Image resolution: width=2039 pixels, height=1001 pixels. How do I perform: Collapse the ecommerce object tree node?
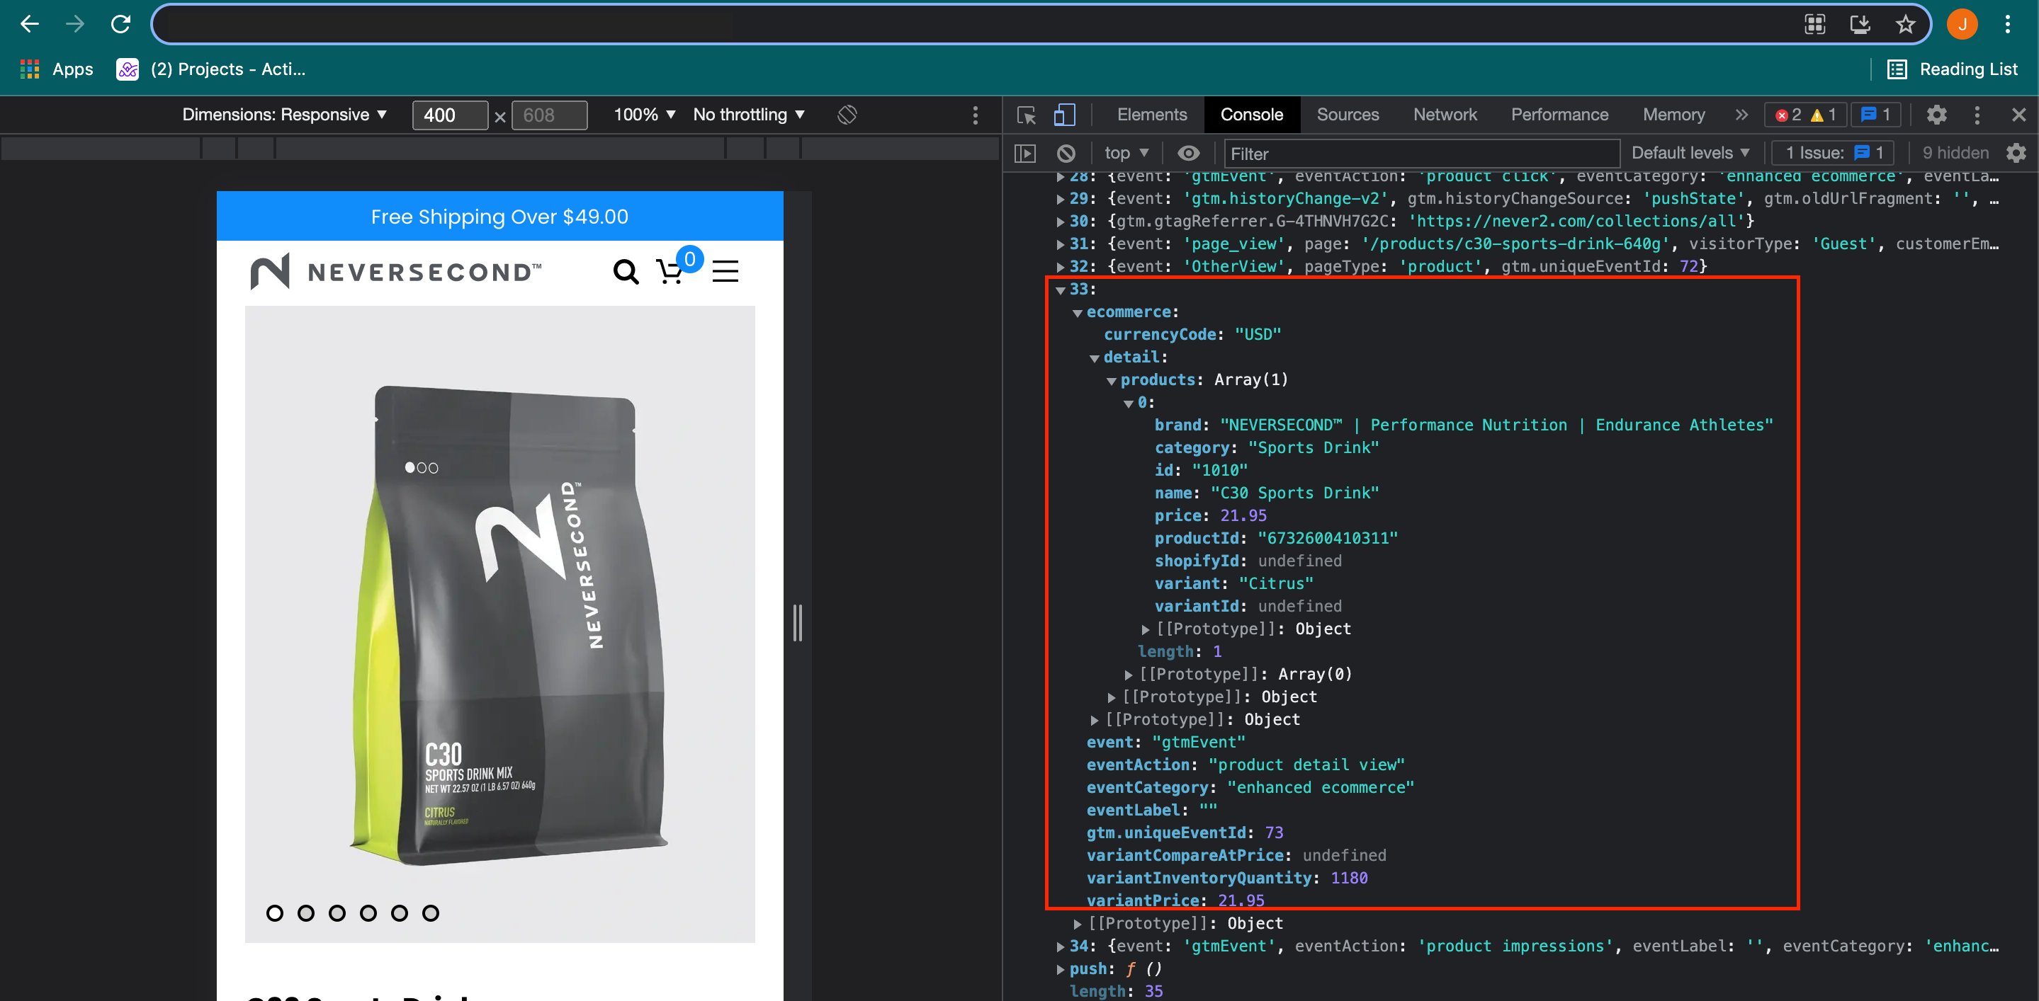click(x=1078, y=313)
